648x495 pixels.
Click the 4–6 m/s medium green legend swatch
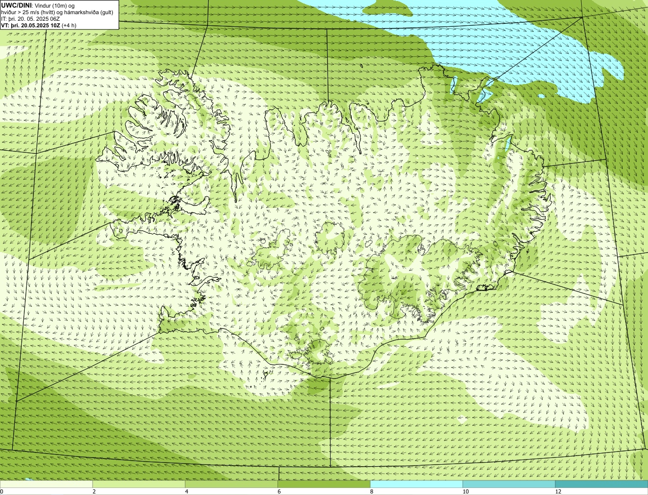click(x=232, y=484)
